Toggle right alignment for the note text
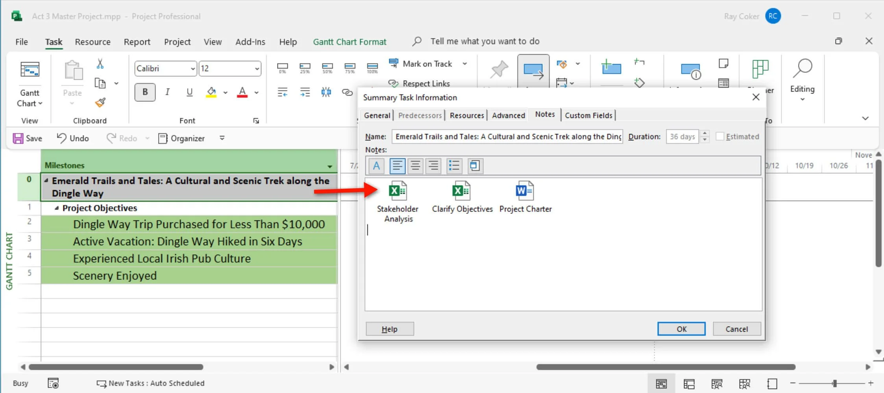 (x=433, y=165)
